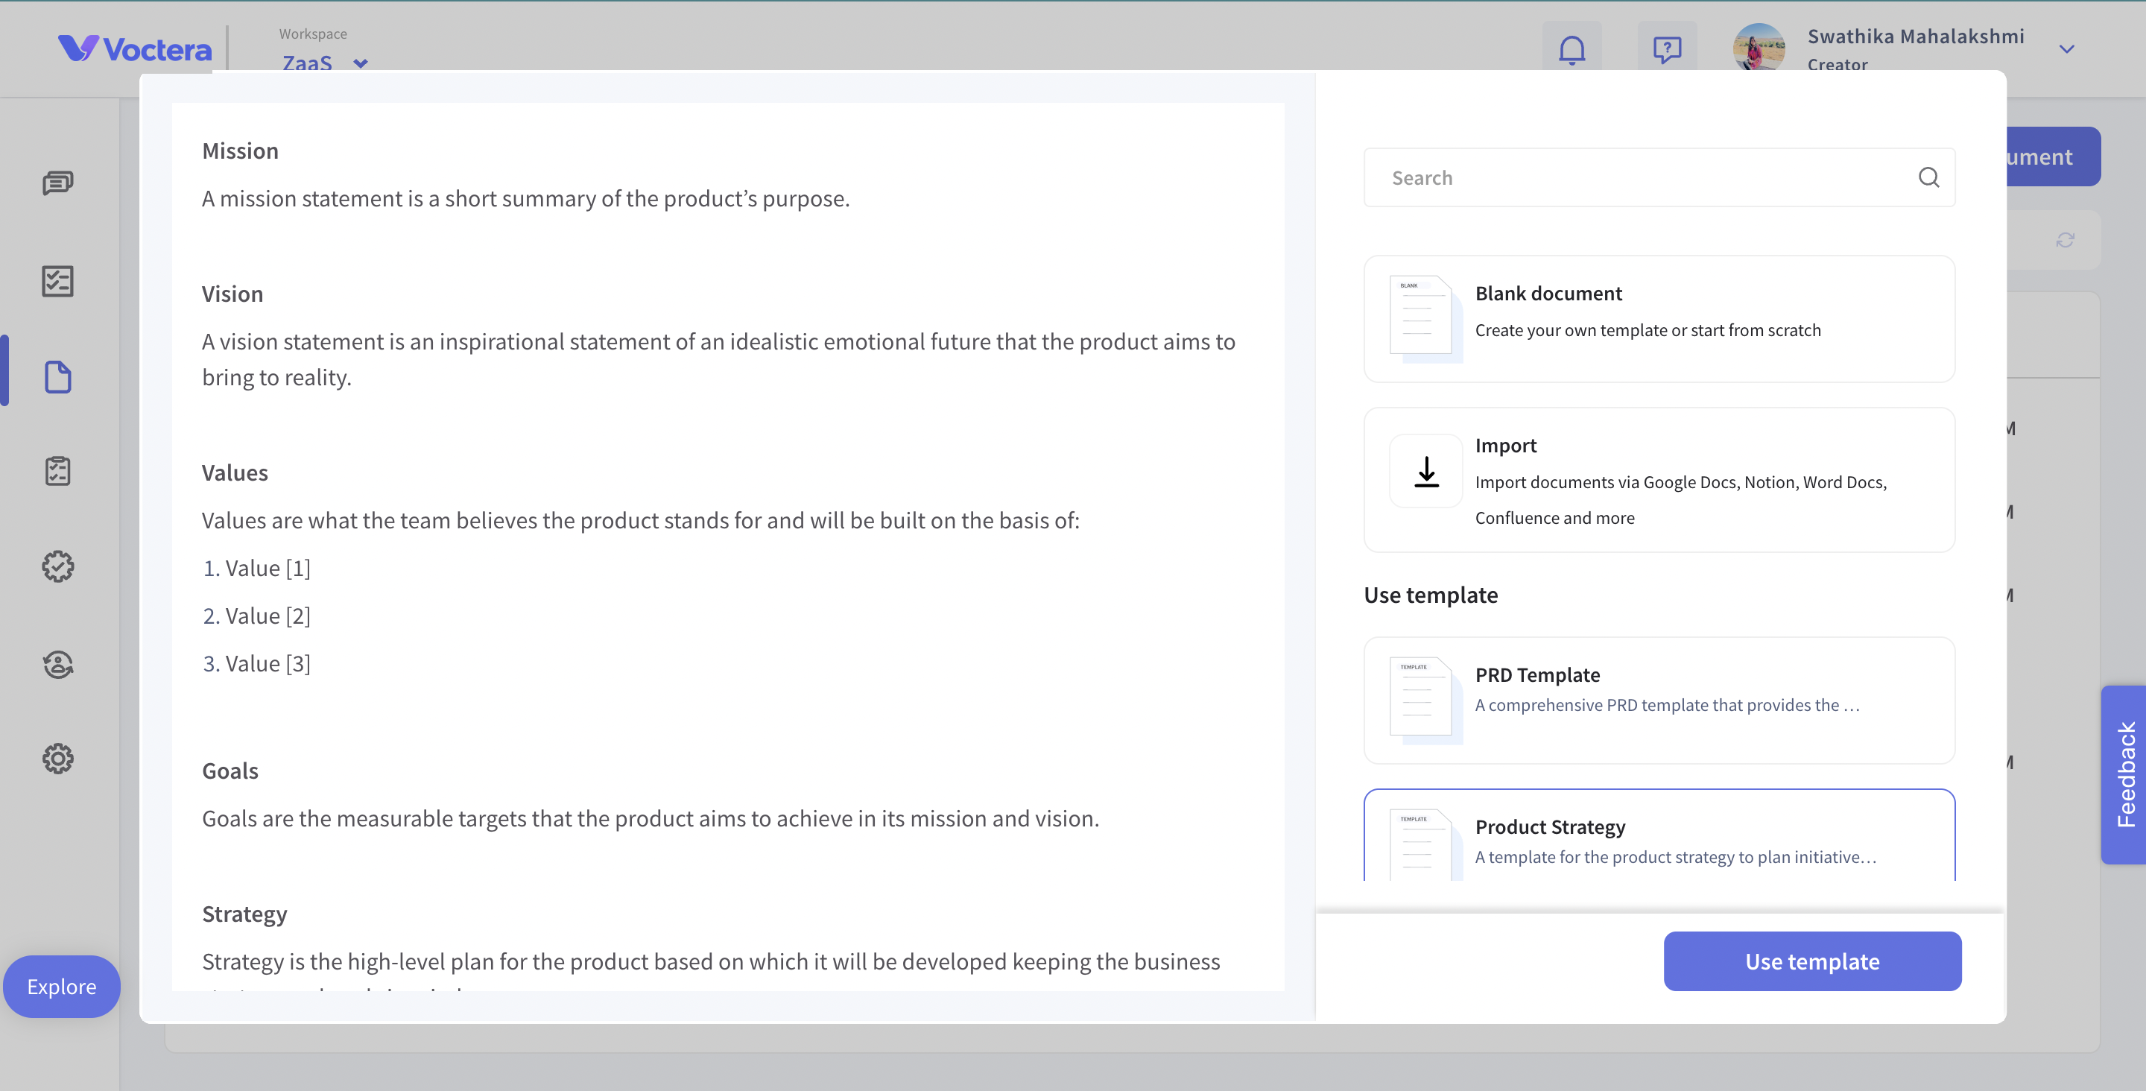Select the Product Strategy template card
This screenshot has height=1091, width=2146.
(x=1659, y=835)
